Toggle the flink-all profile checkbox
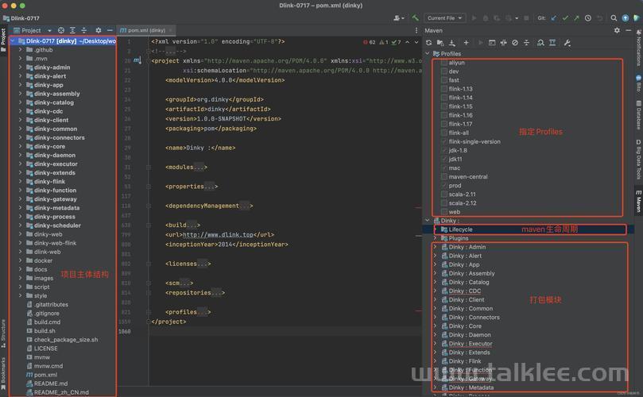Screen dimensions: 643x397 point(444,133)
